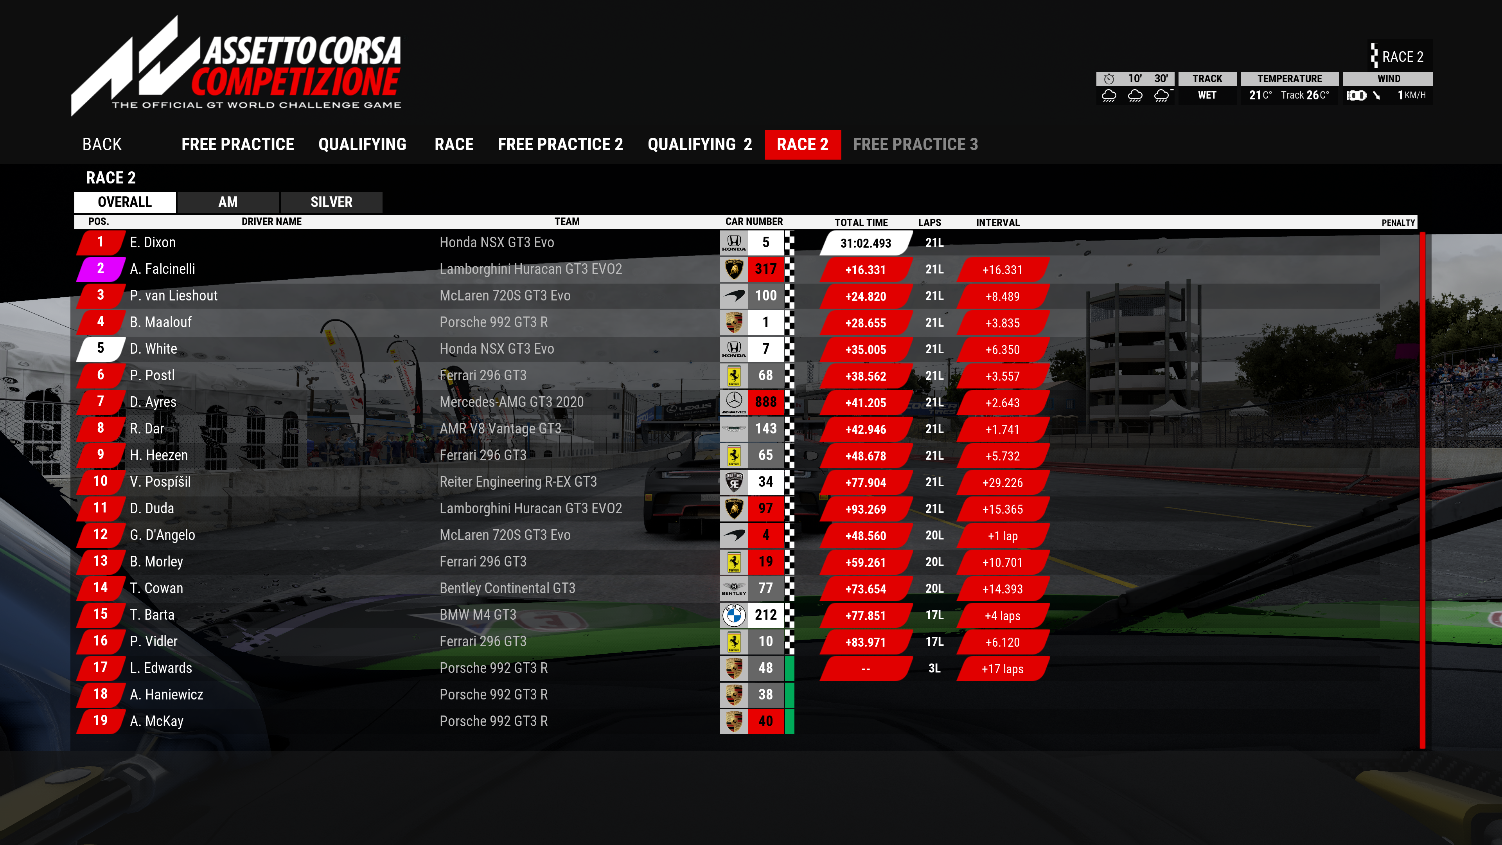The image size is (1502, 845).
Task: Click the Total Time column header
Action: (x=861, y=222)
